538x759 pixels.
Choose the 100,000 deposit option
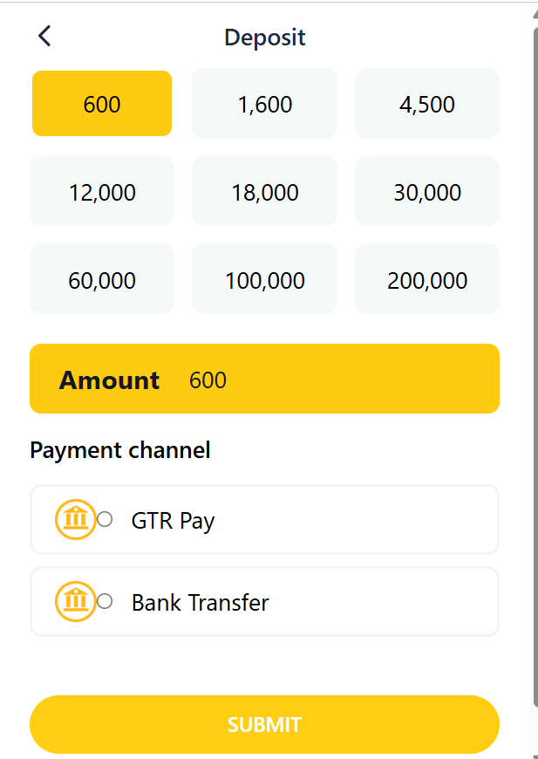pos(264,280)
